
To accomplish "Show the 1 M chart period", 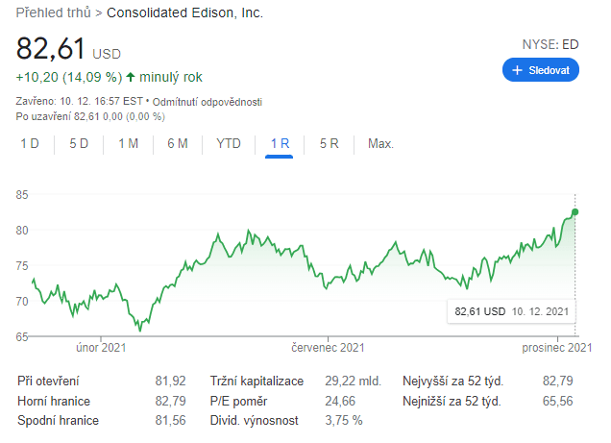I will (128, 144).
